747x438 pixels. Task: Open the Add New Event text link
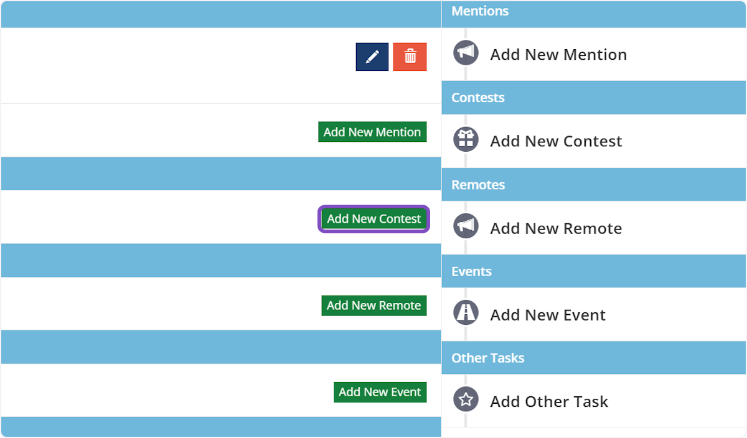(548, 315)
